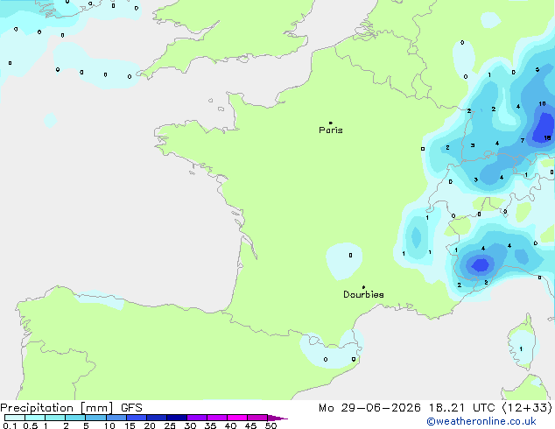
Task: Select the 0.1–0.5 mm legend swatch
Action: (x=15, y=418)
